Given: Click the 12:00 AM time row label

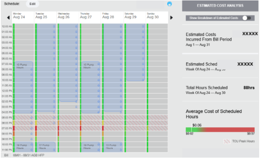Looking at the screenshot, I should (x=7, y=26).
